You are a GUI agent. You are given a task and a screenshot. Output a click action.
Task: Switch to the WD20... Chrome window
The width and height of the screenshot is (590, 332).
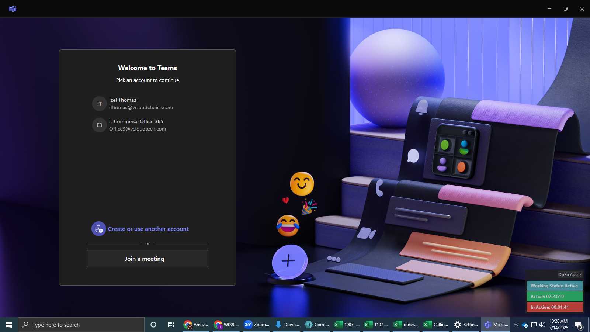tap(226, 325)
